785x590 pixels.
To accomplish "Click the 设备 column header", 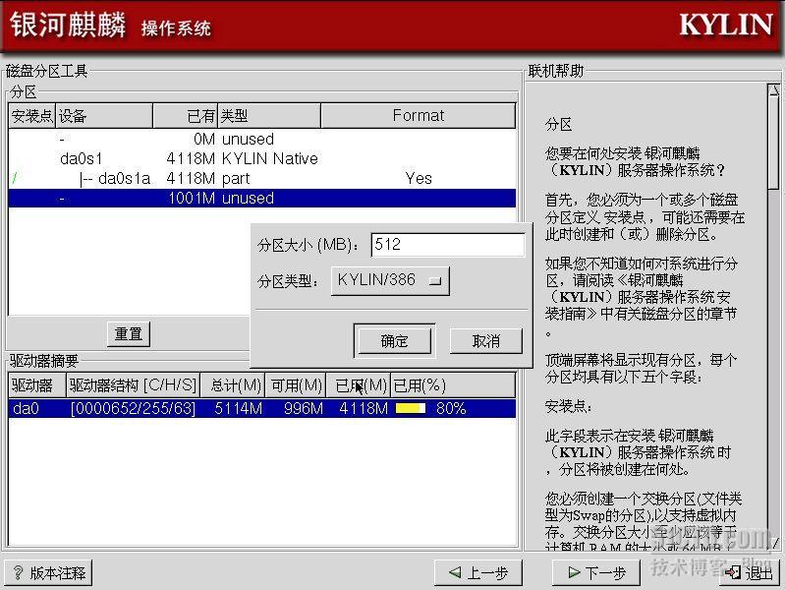I will (103, 116).
